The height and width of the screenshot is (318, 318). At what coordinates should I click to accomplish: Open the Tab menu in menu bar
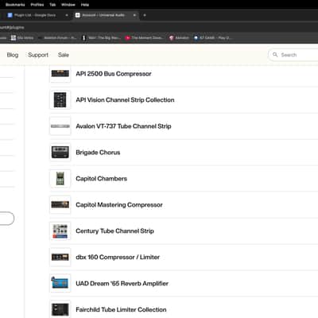[x=52, y=5]
